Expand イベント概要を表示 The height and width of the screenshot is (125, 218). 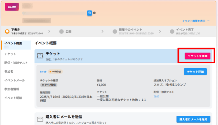(x=196, y=21)
